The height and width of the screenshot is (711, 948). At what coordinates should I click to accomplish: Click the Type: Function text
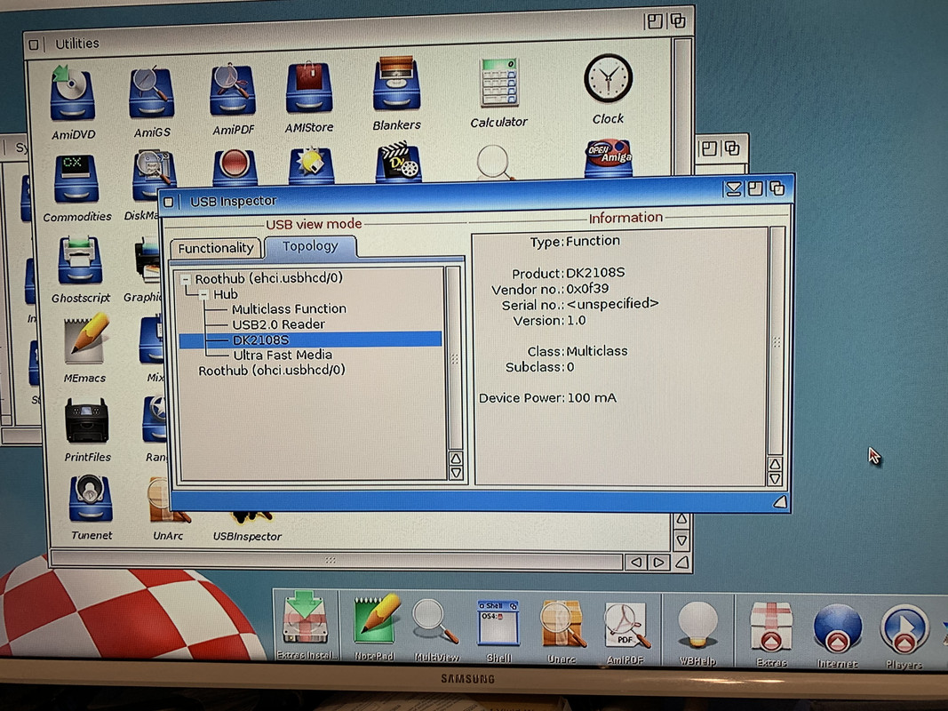(575, 241)
